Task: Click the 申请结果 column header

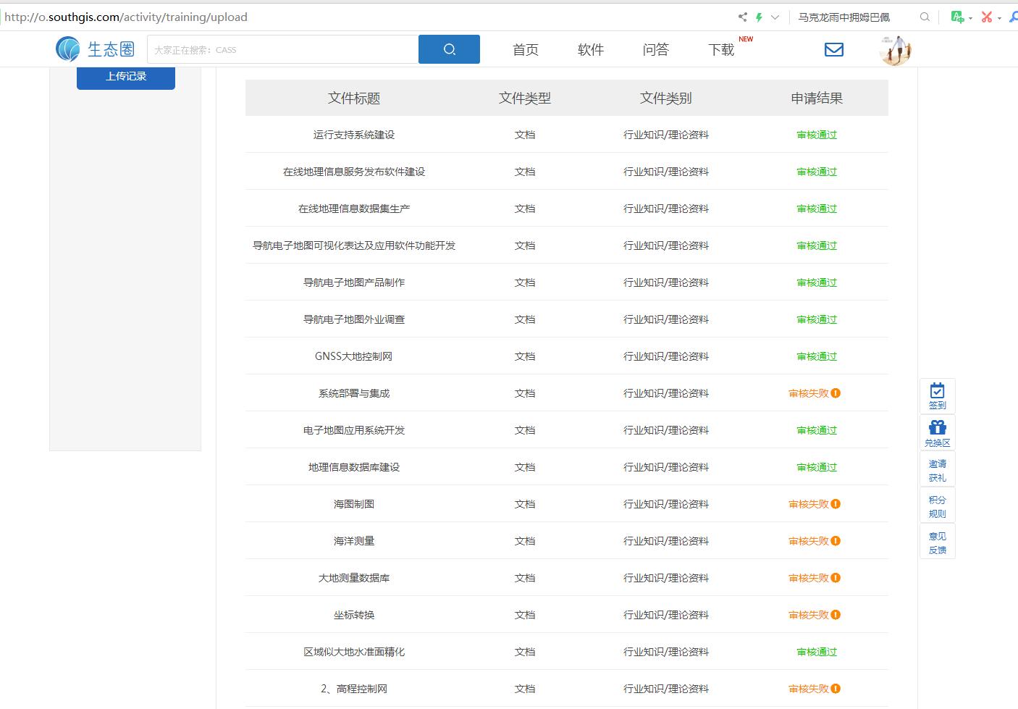Action: [x=817, y=98]
